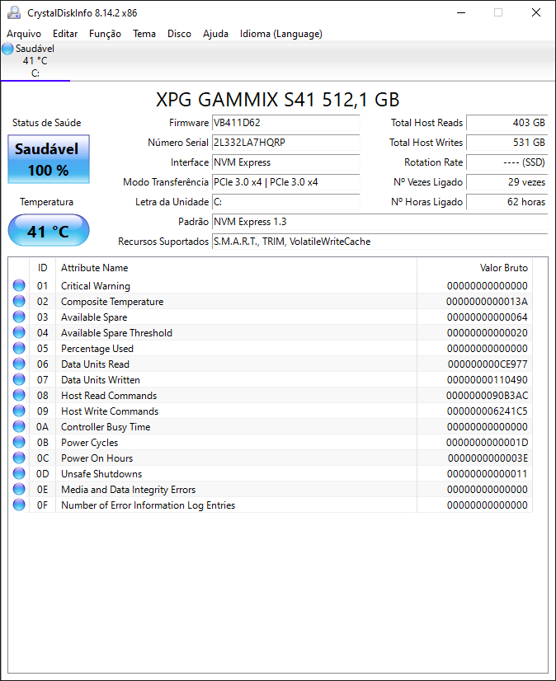The image size is (556, 681).
Task: Click the 41 °C temperature button
Action: pos(48,231)
